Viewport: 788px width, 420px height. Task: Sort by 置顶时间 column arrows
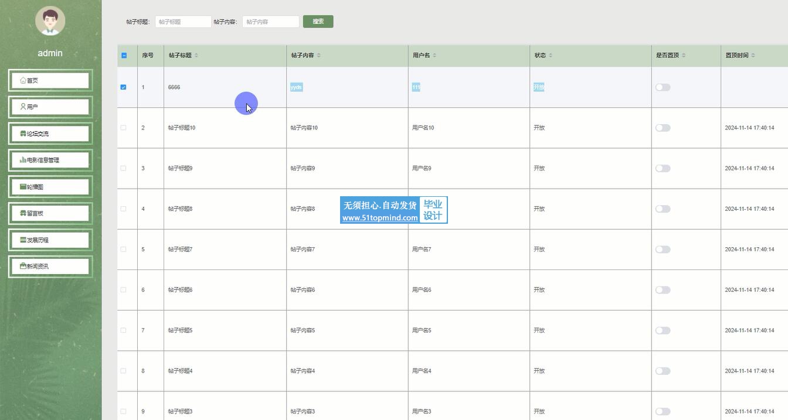(753, 56)
